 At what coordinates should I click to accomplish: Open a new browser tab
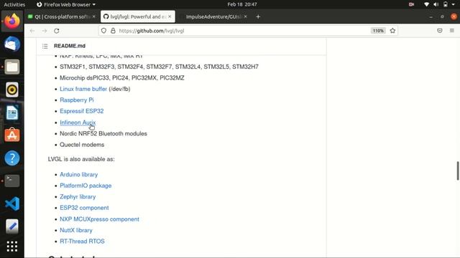258,17
